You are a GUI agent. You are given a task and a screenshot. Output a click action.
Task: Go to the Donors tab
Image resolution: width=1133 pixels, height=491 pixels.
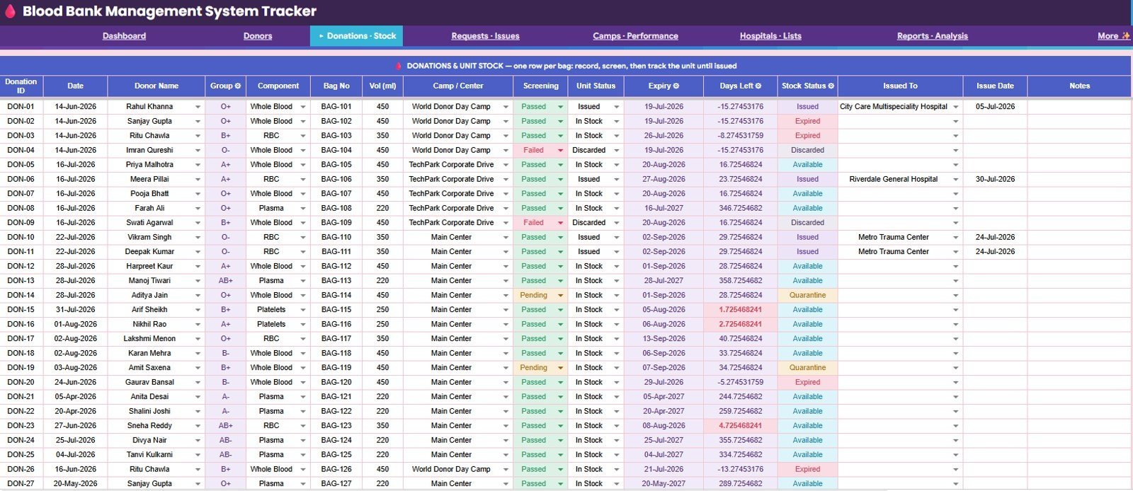(258, 36)
